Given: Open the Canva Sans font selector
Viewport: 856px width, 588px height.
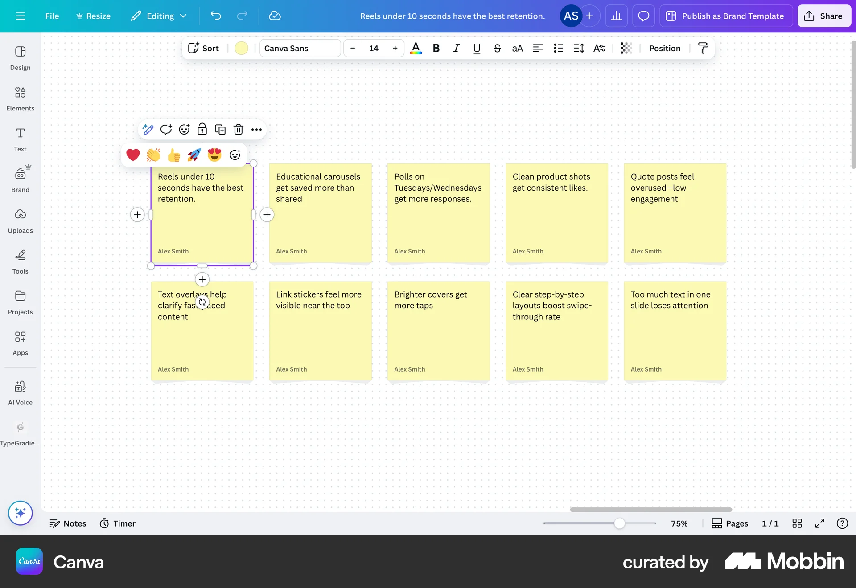Looking at the screenshot, I should coord(300,48).
